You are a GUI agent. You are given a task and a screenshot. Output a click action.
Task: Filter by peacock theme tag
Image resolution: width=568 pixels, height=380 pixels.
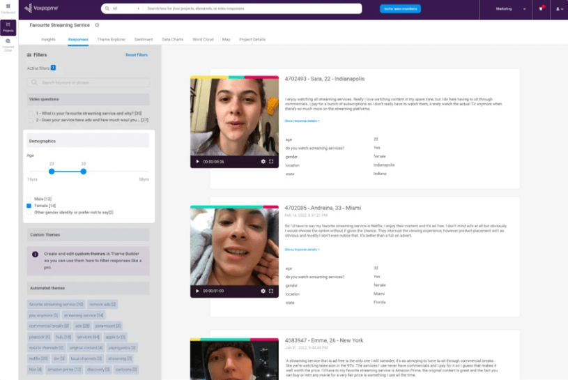point(39,337)
